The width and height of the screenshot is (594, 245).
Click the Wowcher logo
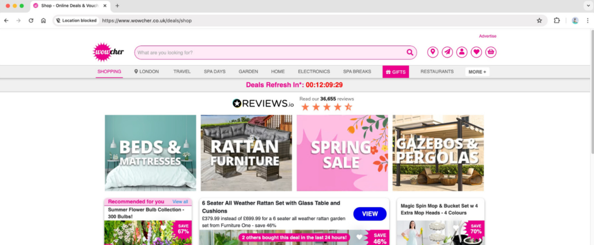[108, 52]
